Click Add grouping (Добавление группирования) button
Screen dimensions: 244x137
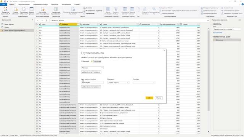(x=91, y=72)
